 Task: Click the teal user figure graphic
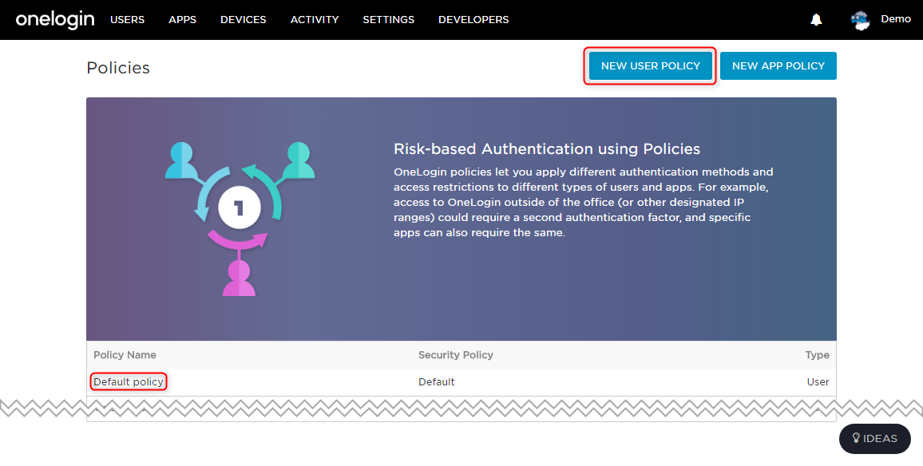tap(299, 160)
